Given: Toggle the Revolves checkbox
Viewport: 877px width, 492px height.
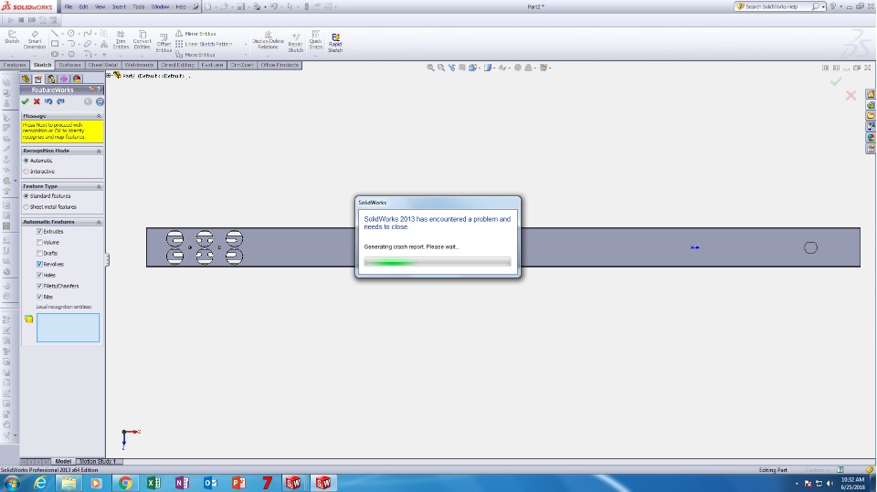Looking at the screenshot, I should click(39, 265).
